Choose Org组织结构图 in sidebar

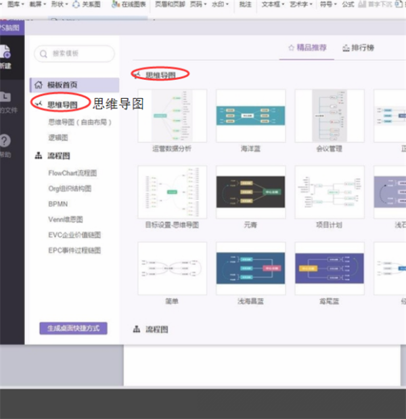coord(70,189)
